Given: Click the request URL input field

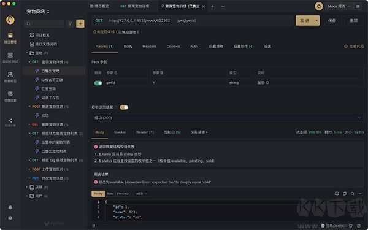Looking at the screenshot, I should pyautogui.click(x=193, y=21).
